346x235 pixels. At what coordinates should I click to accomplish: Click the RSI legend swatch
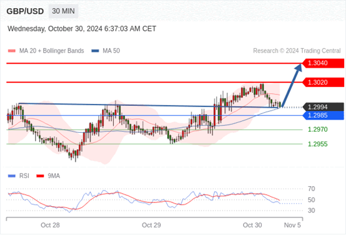[x=12, y=176]
